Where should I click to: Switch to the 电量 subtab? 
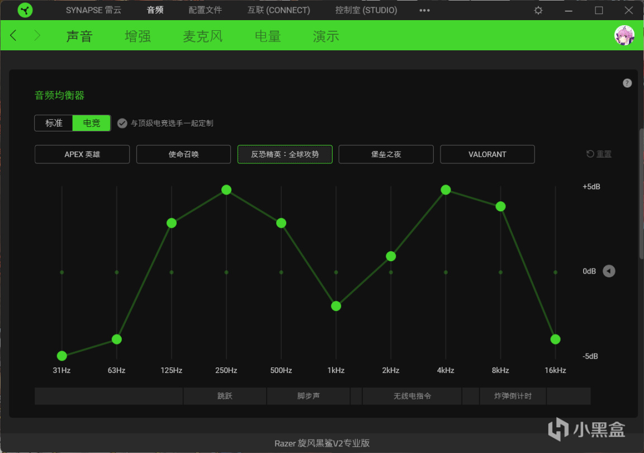pos(268,36)
